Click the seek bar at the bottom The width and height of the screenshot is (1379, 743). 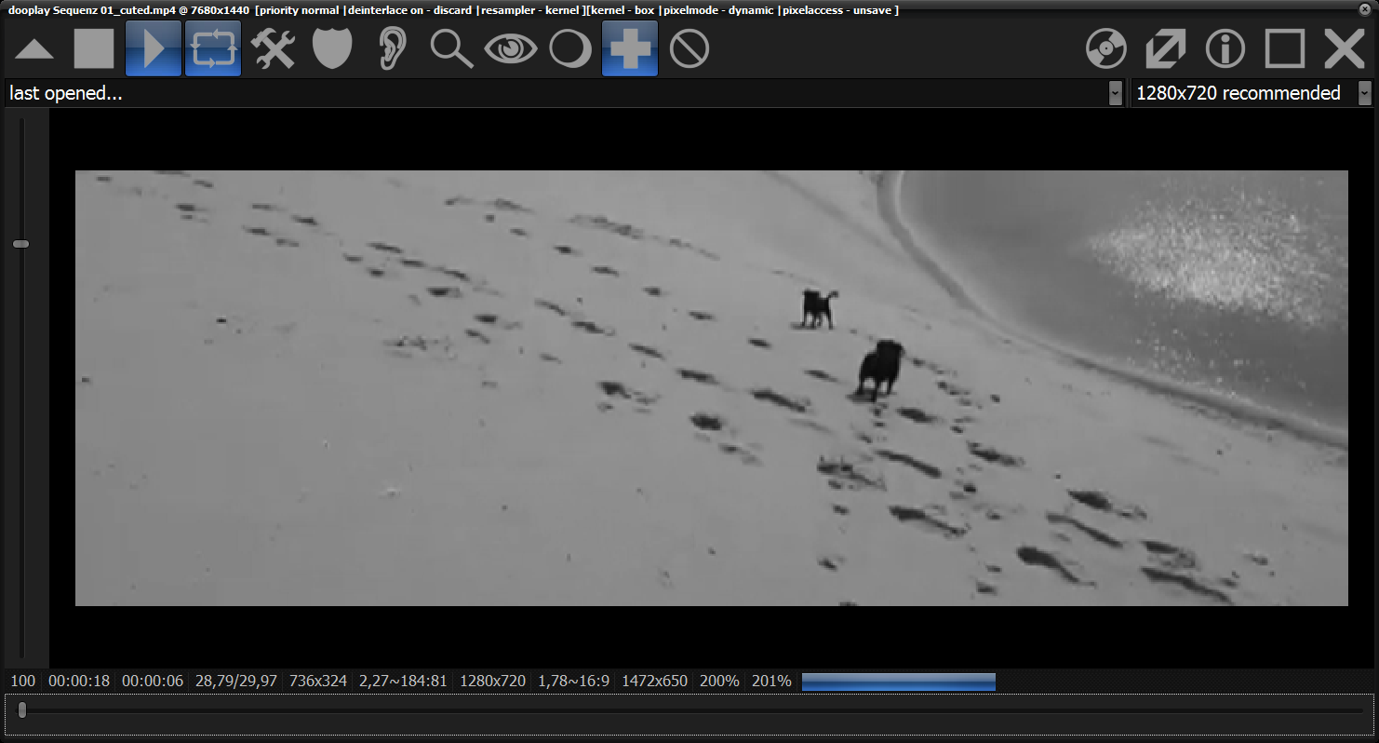(x=689, y=710)
